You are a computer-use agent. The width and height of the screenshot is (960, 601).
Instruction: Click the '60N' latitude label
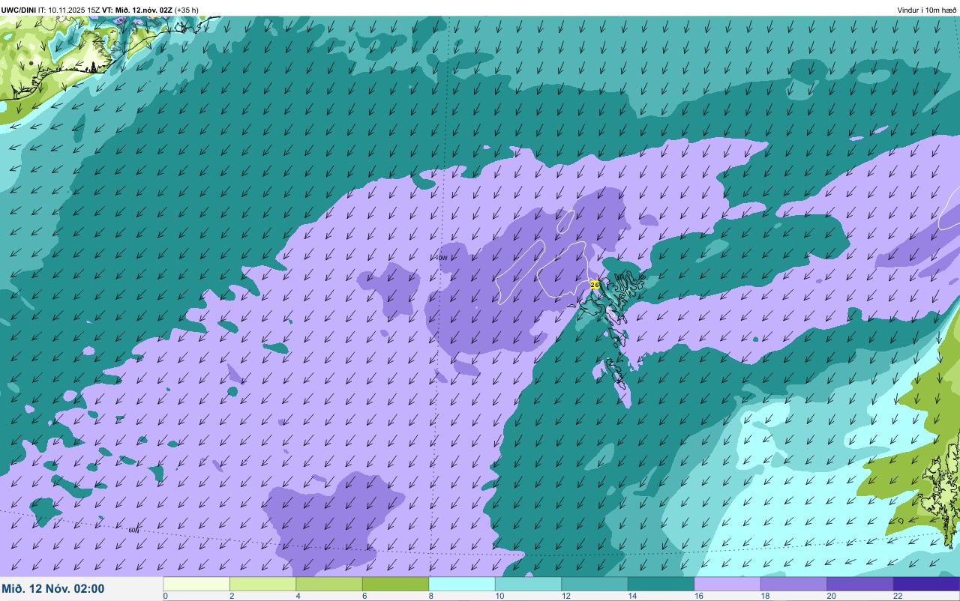click(133, 530)
